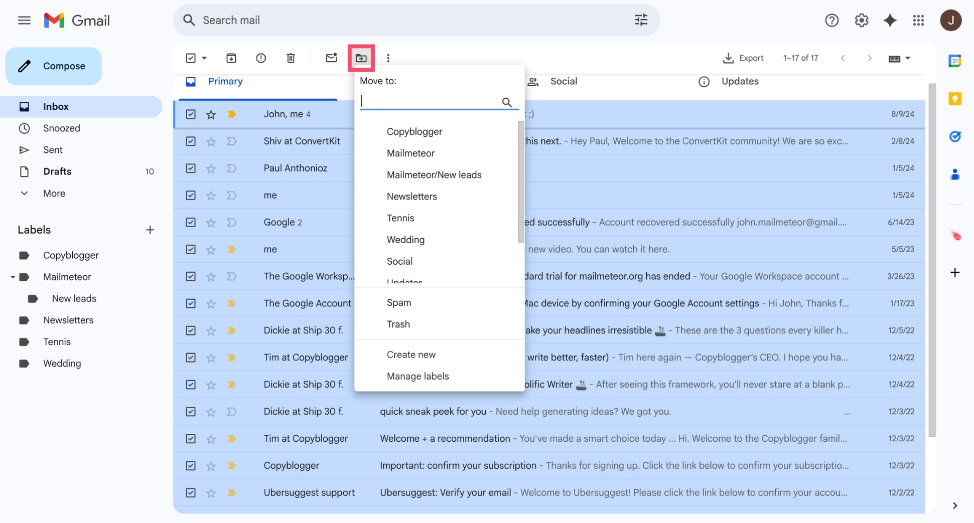Open the input tools dropdown arrow

click(x=907, y=58)
